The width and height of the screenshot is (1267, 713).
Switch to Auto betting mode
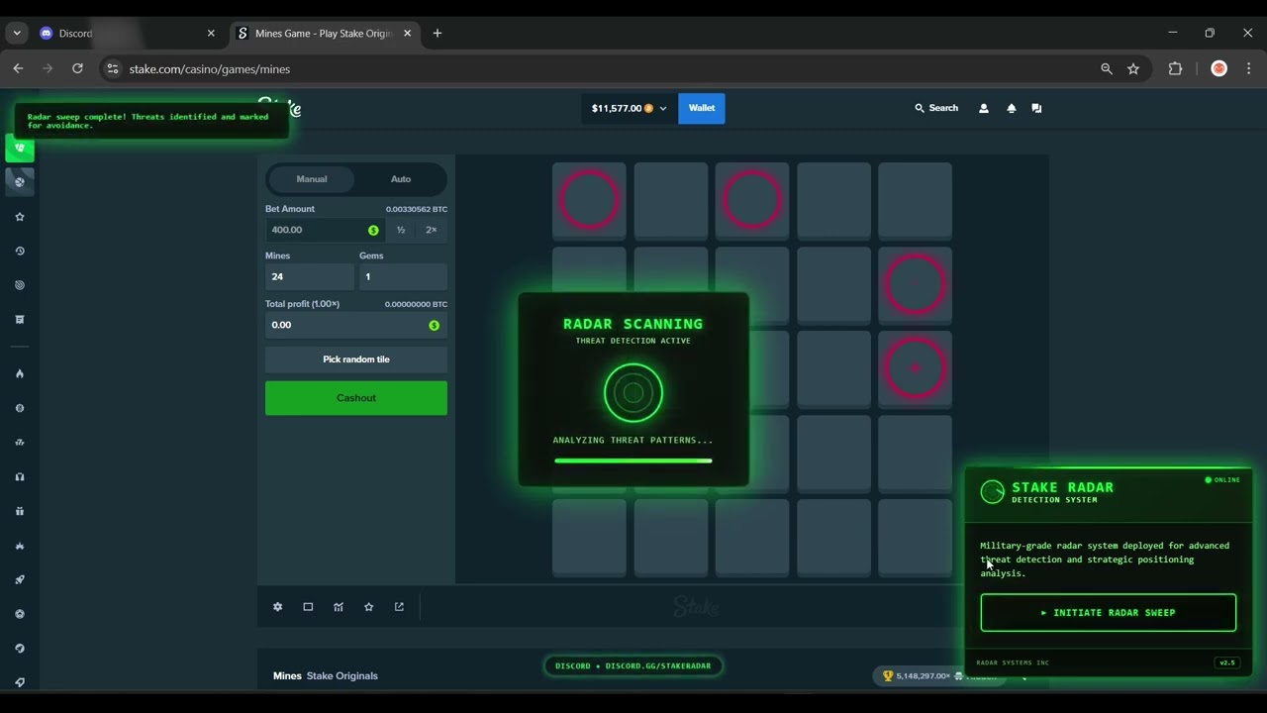coord(401,179)
